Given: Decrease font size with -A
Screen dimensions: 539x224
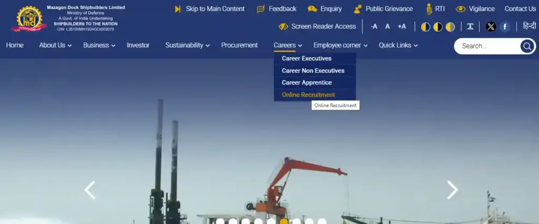Looking at the screenshot, I should (374, 27).
